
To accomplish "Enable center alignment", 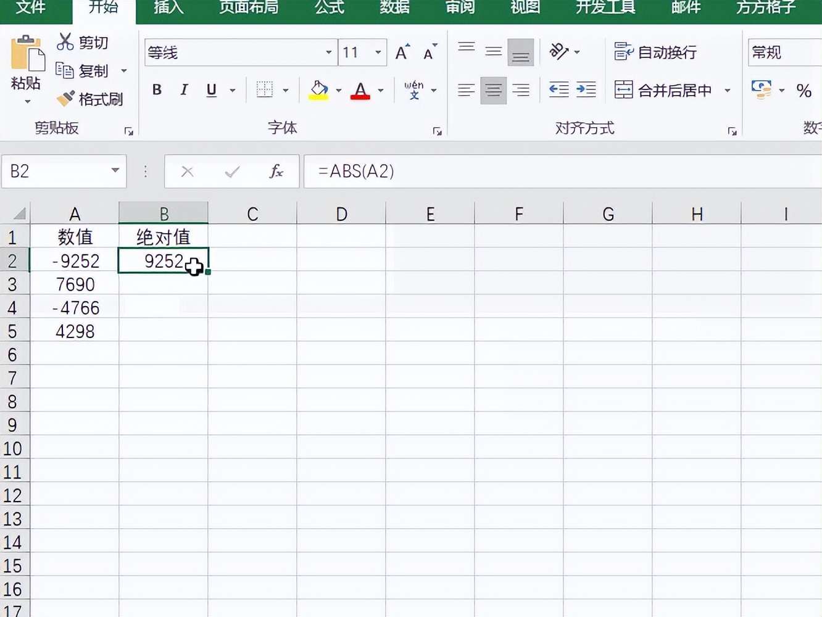I will pyautogui.click(x=493, y=90).
